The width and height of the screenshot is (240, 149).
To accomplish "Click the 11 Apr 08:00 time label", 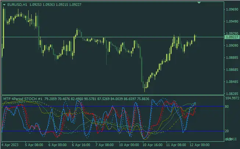I will click(x=176, y=145).
